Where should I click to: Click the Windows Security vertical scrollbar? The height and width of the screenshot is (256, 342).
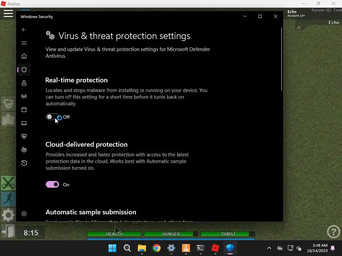click(282, 59)
